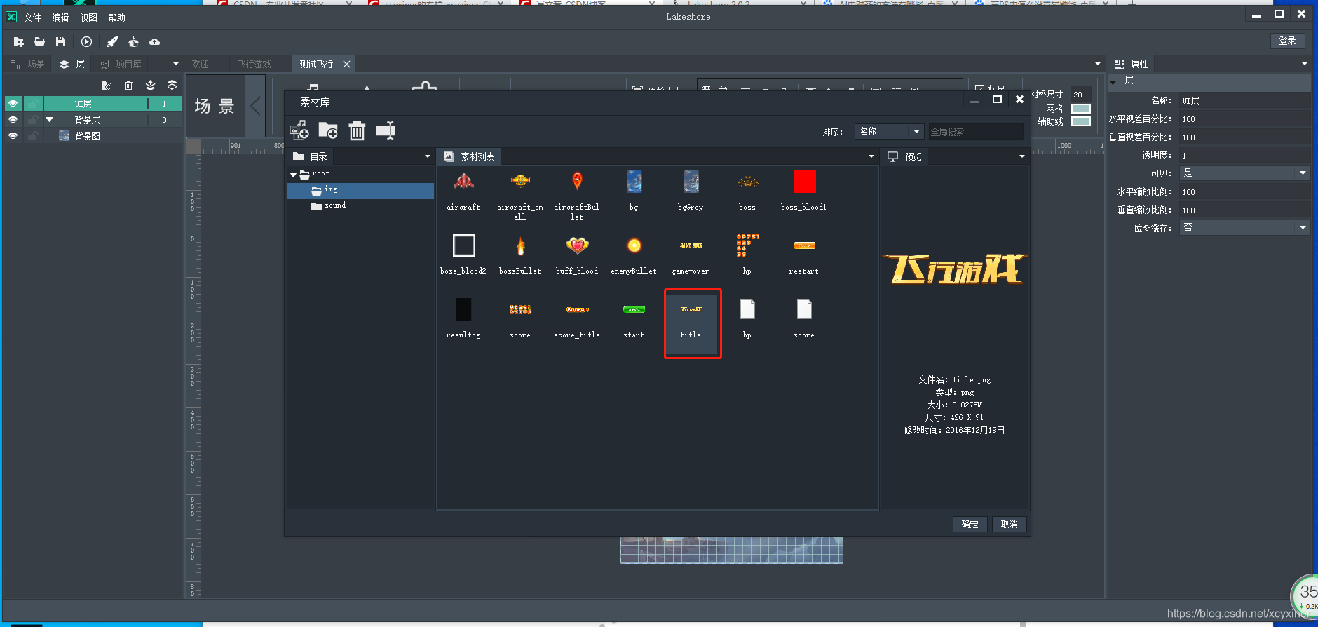Toggle lock on 背景图 item
Image resolution: width=1318 pixels, height=627 pixels.
click(33, 136)
